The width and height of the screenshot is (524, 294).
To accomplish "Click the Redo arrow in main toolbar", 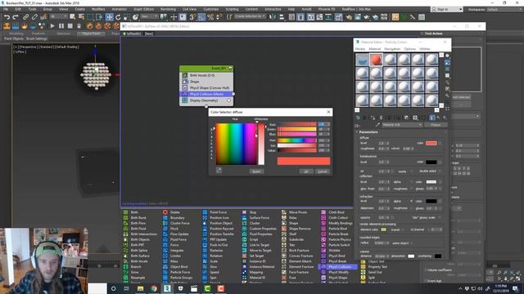I will coord(16,17).
